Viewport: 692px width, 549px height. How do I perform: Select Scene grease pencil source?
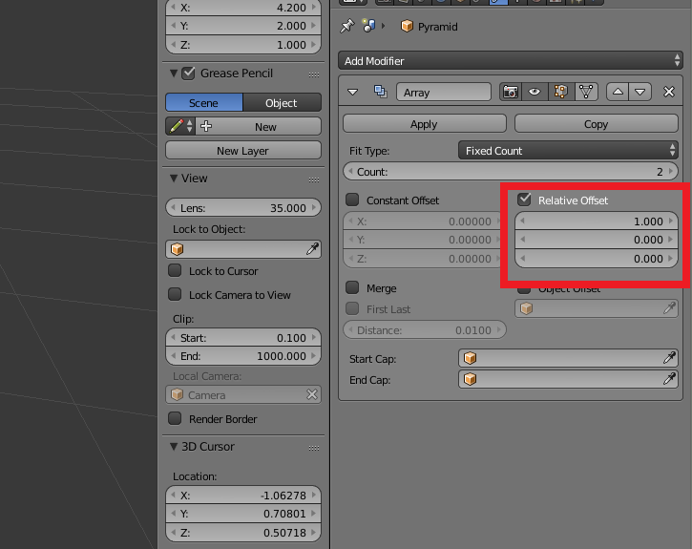[204, 102]
